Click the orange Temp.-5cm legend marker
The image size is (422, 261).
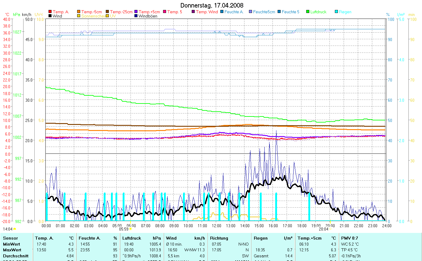(x=79, y=12)
